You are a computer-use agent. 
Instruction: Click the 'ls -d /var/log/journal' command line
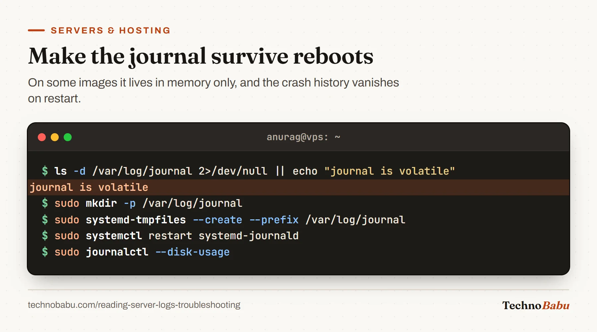coord(248,171)
